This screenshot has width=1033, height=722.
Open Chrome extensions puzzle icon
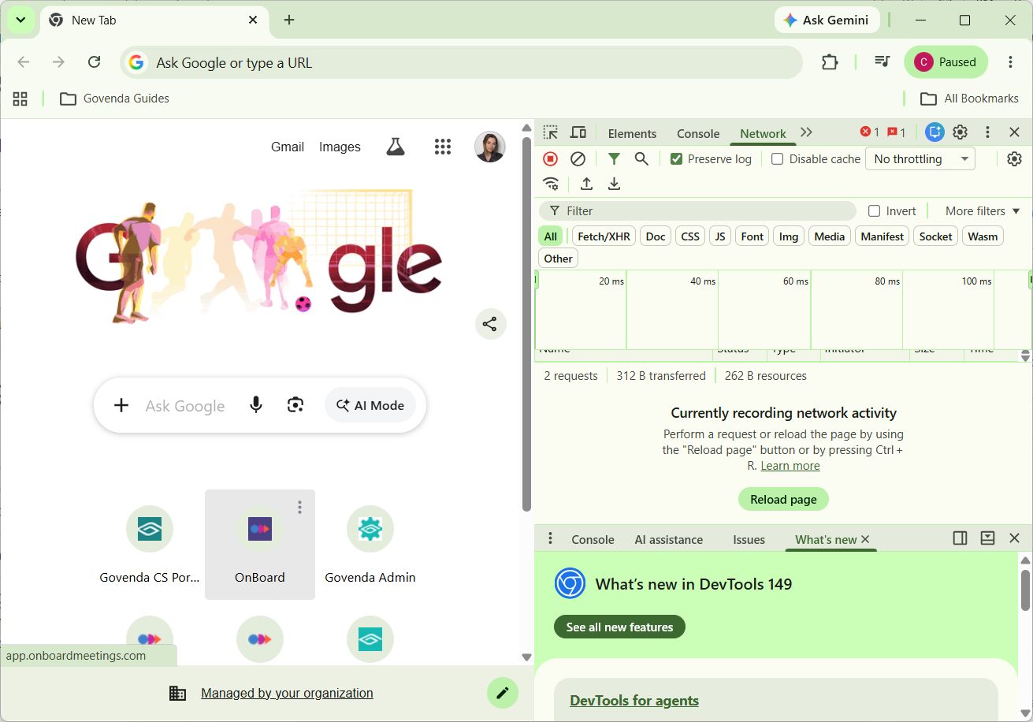pos(830,62)
